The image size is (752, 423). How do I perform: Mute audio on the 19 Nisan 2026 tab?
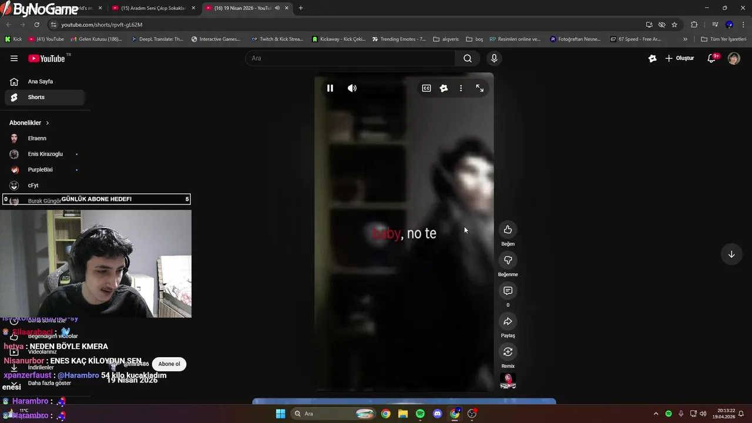(x=277, y=8)
